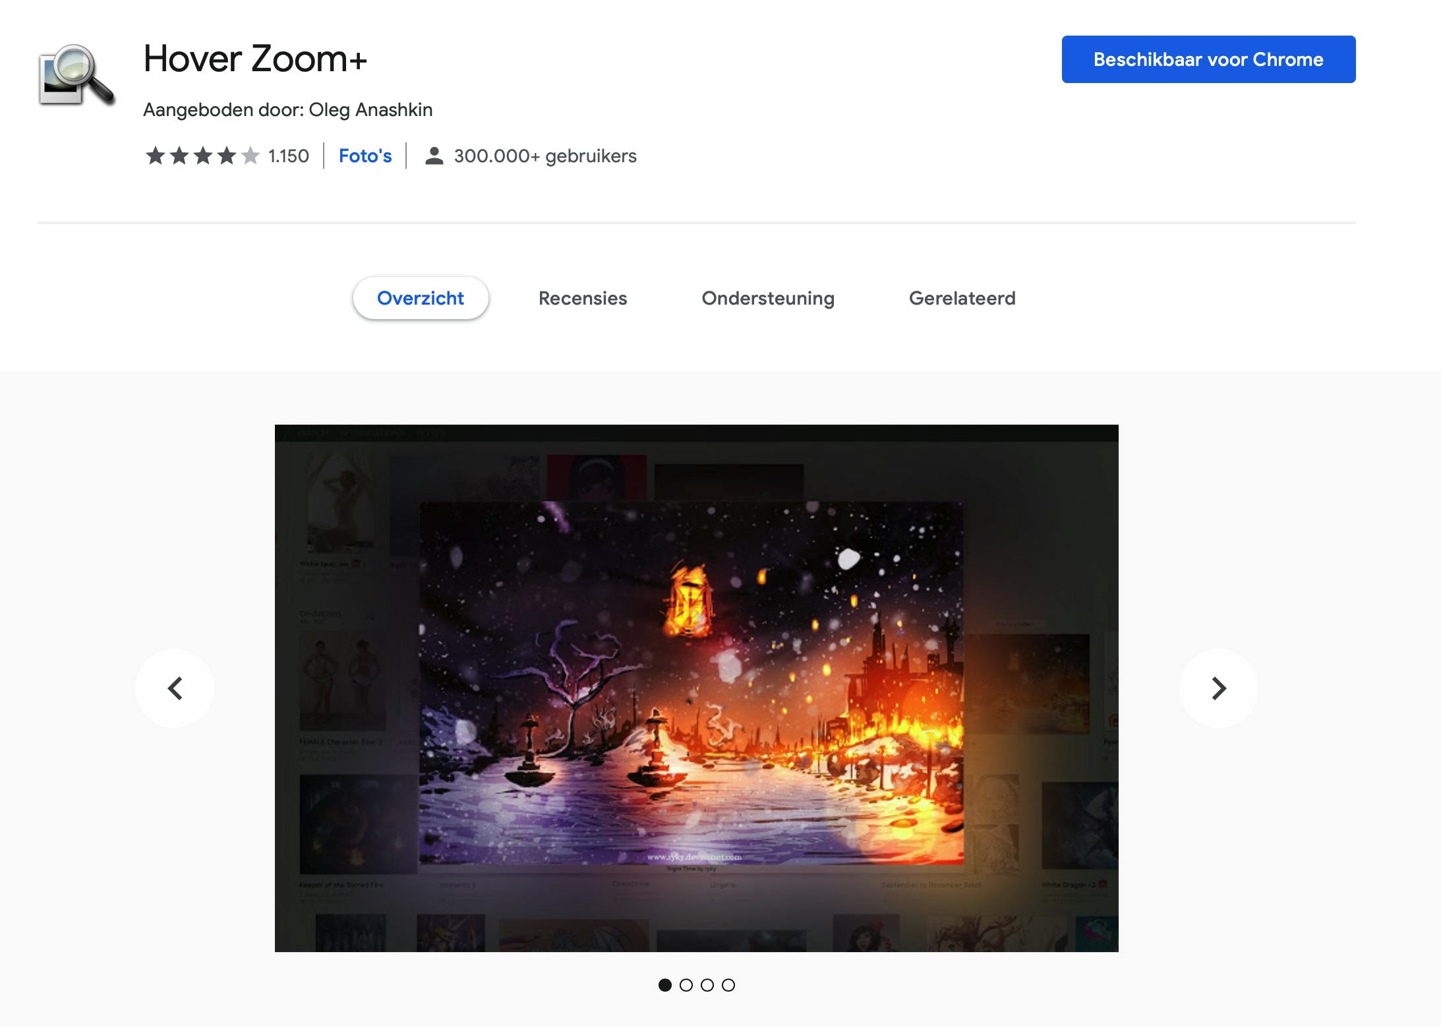Click the users person icon

click(x=433, y=156)
